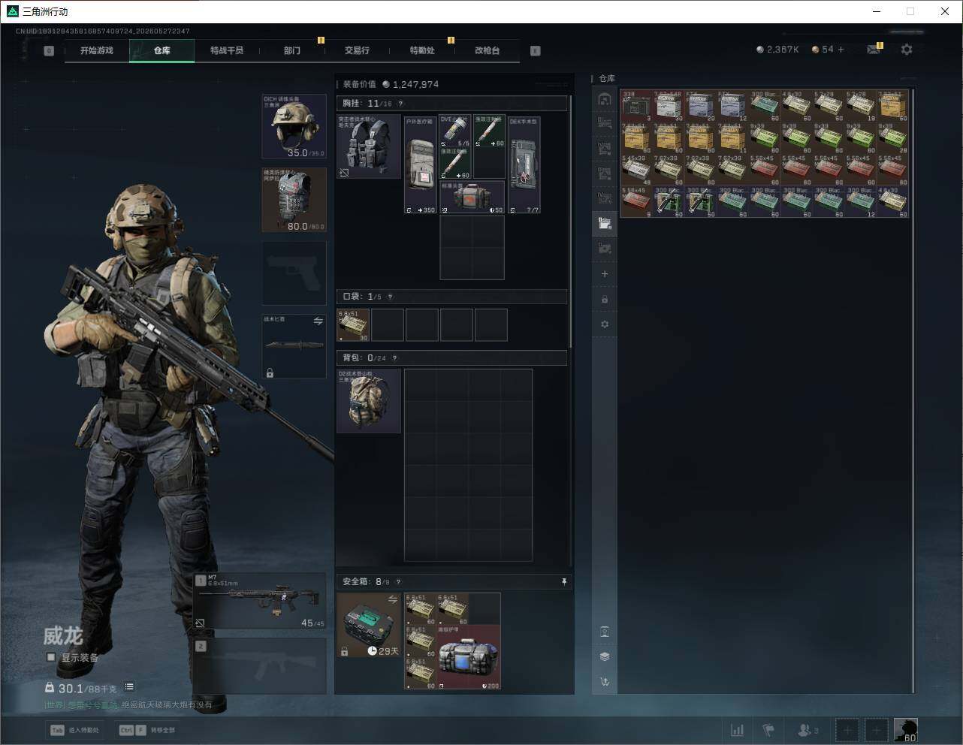
Task: Go to the 交易行 tab
Action: [357, 50]
